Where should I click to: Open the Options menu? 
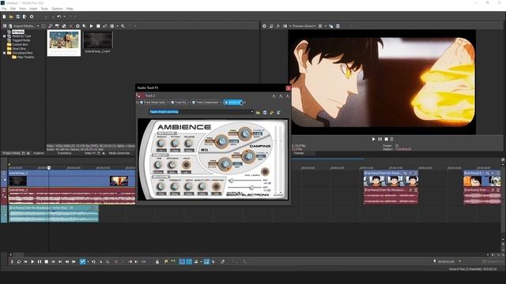[x=57, y=9]
